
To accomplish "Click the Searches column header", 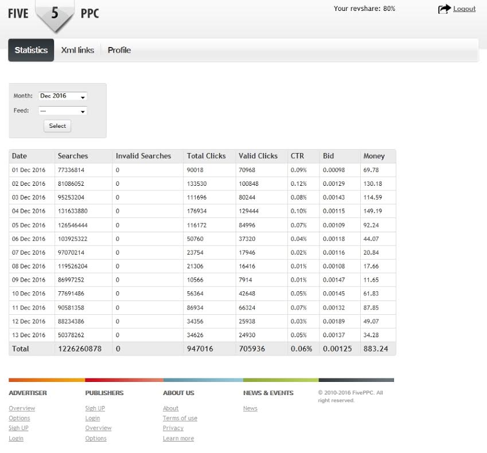I will [x=73, y=156].
